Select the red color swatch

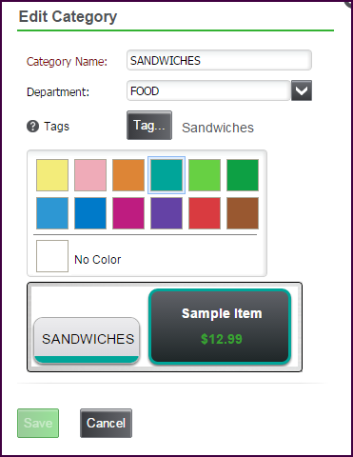(x=205, y=213)
